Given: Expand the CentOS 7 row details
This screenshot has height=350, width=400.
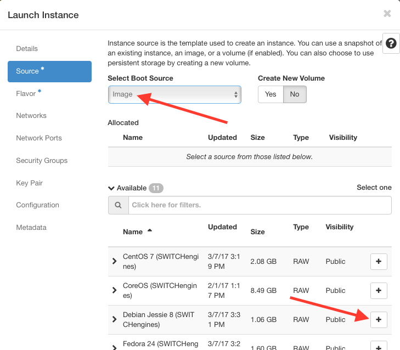Looking at the screenshot, I should 114,262.
